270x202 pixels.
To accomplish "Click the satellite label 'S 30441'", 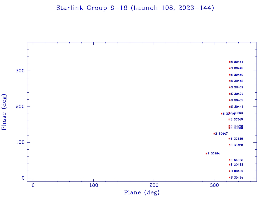I will pyautogui.click(x=237, y=107).
